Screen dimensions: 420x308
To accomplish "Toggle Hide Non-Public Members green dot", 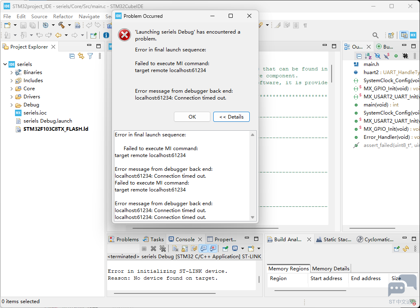I will [x=396, y=56].
